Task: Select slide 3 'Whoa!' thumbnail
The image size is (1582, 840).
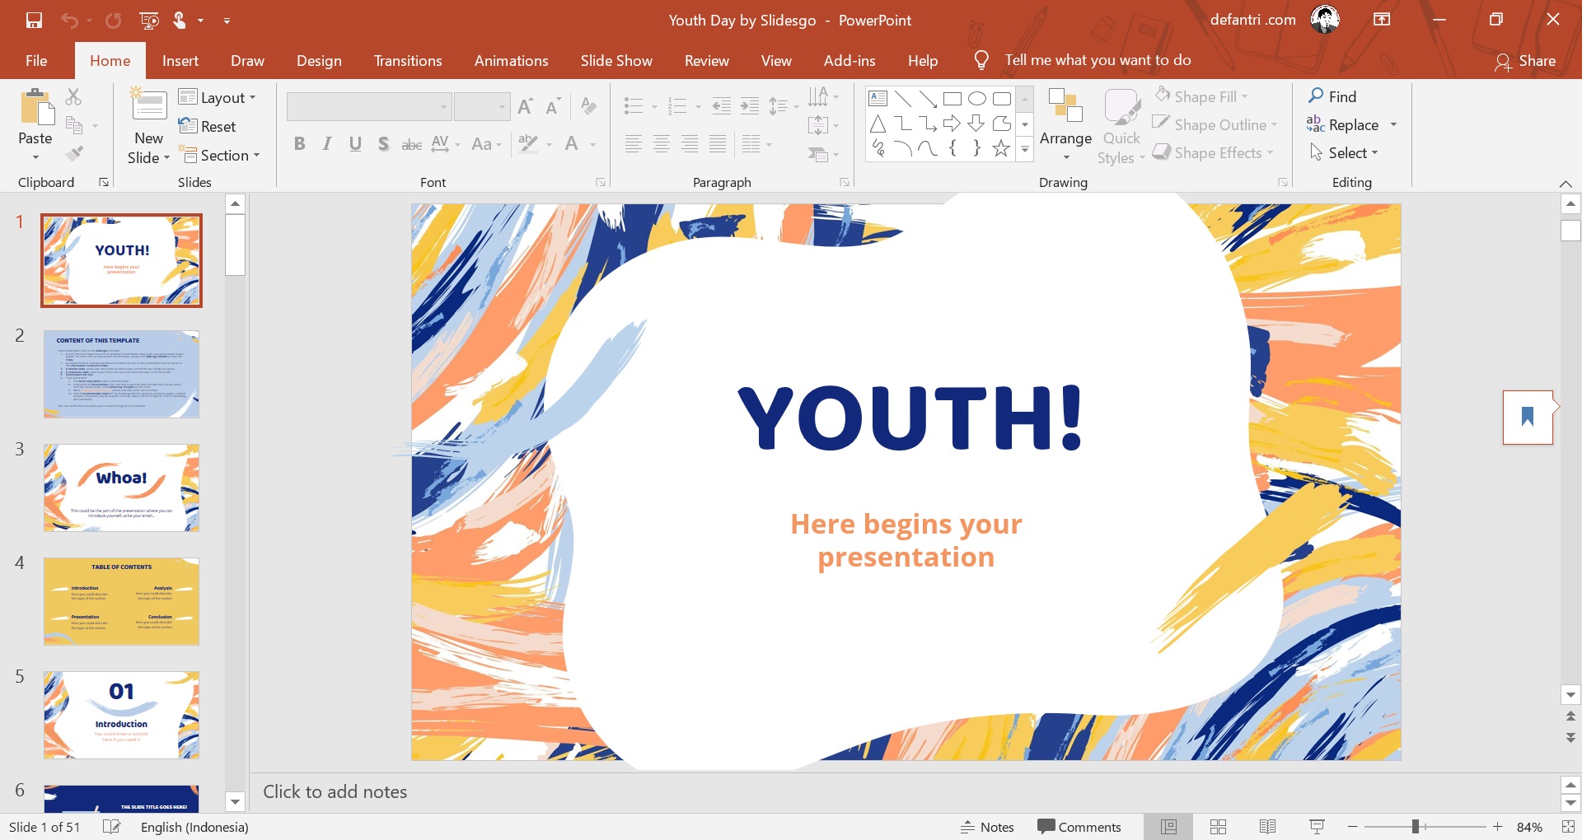Action: click(121, 488)
